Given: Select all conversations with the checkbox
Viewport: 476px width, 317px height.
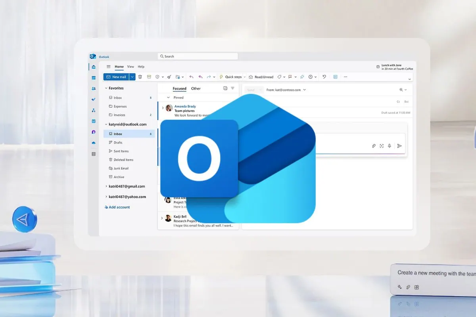Looking at the screenshot, I should click(x=225, y=88).
